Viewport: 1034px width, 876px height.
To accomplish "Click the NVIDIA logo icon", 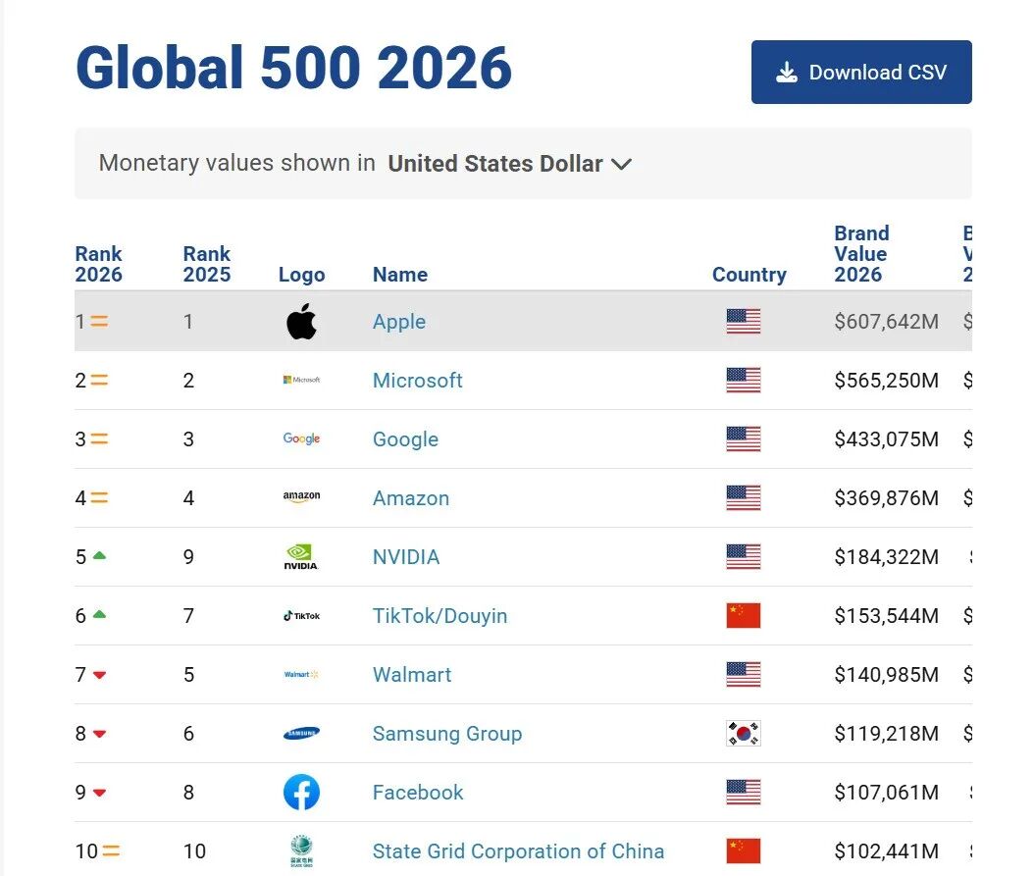I will coord(301,556).
